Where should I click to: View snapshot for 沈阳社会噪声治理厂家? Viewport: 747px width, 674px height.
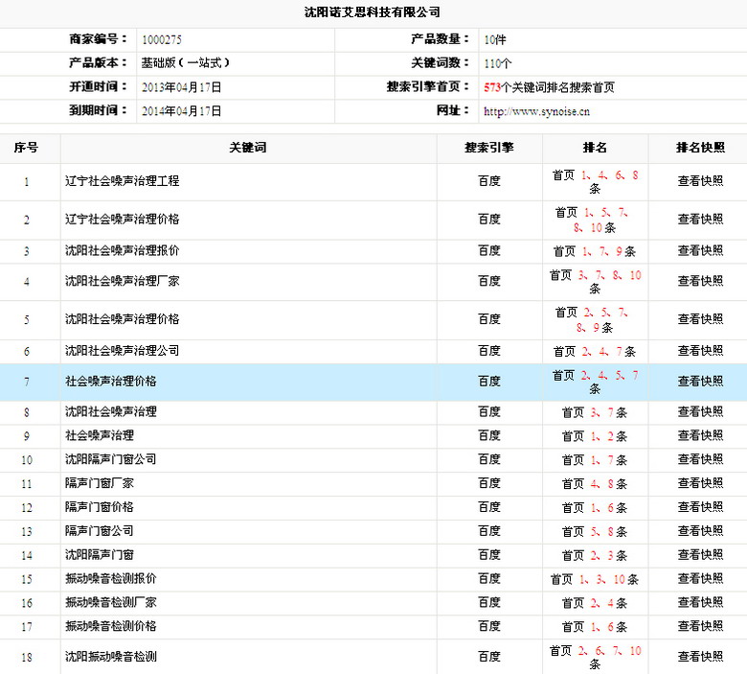point(700,281)
